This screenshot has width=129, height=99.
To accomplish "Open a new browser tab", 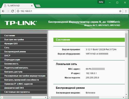I will 38,6.
